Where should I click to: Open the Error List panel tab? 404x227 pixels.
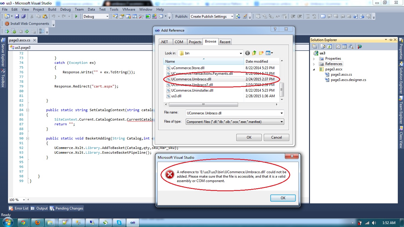(x=19, y=208)
